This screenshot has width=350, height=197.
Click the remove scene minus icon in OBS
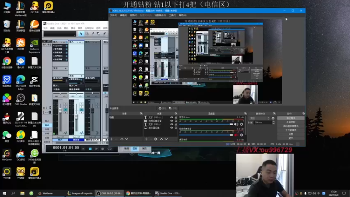click(116, 139)
